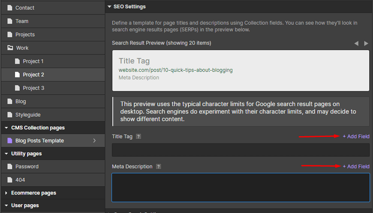Collapse the SEO Settings section
The height and width of the screenshot is (213, 373).
109,7
